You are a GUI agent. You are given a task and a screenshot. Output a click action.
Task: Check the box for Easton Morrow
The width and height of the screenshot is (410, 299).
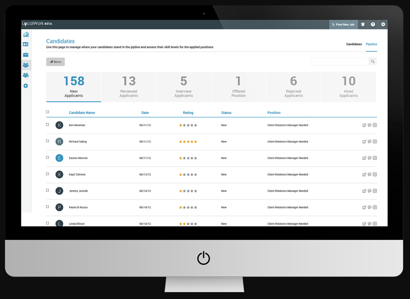point(48,158)
